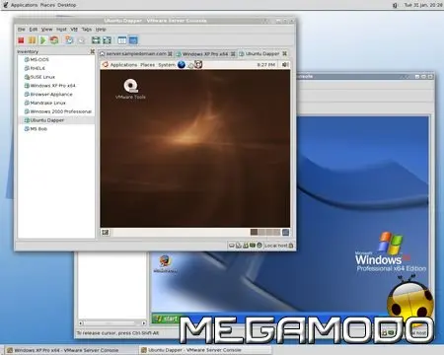Screen dimensions: 444x355
Task: Click the Quick Switch toolbar icon
Action: click(x=107, y=40)
